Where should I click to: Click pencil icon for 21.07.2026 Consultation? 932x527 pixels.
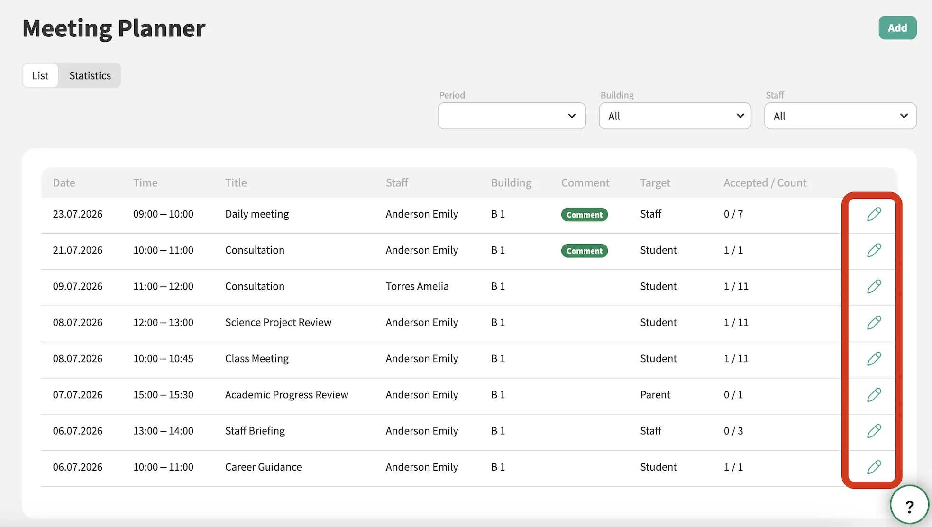874,250
